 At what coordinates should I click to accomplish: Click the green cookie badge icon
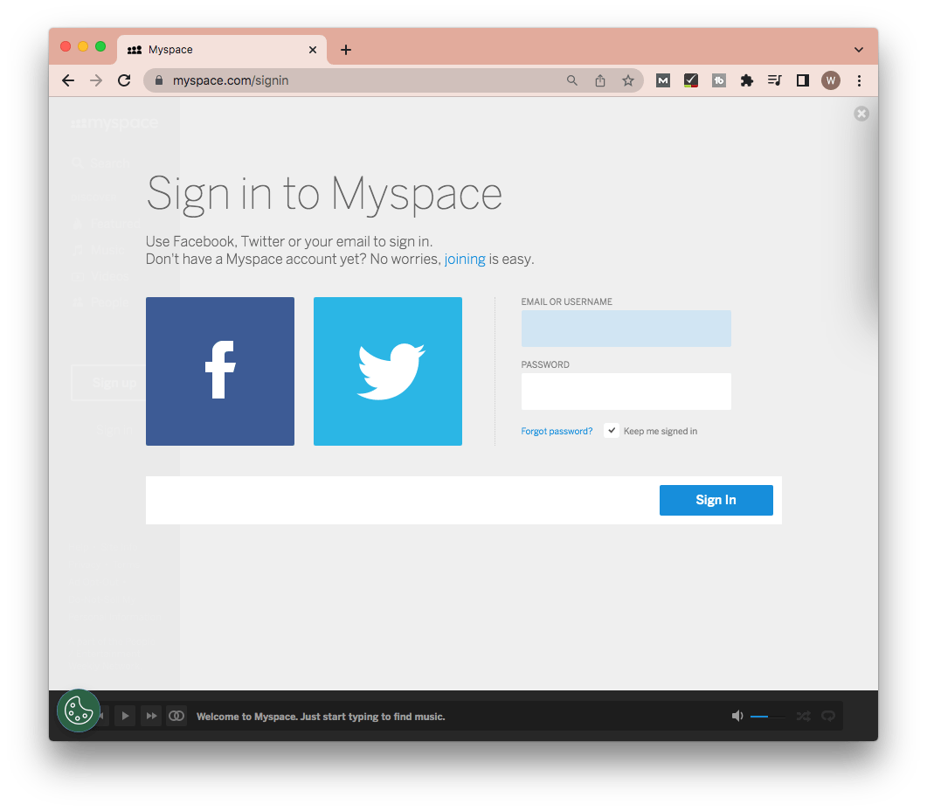tap(79, 710)
